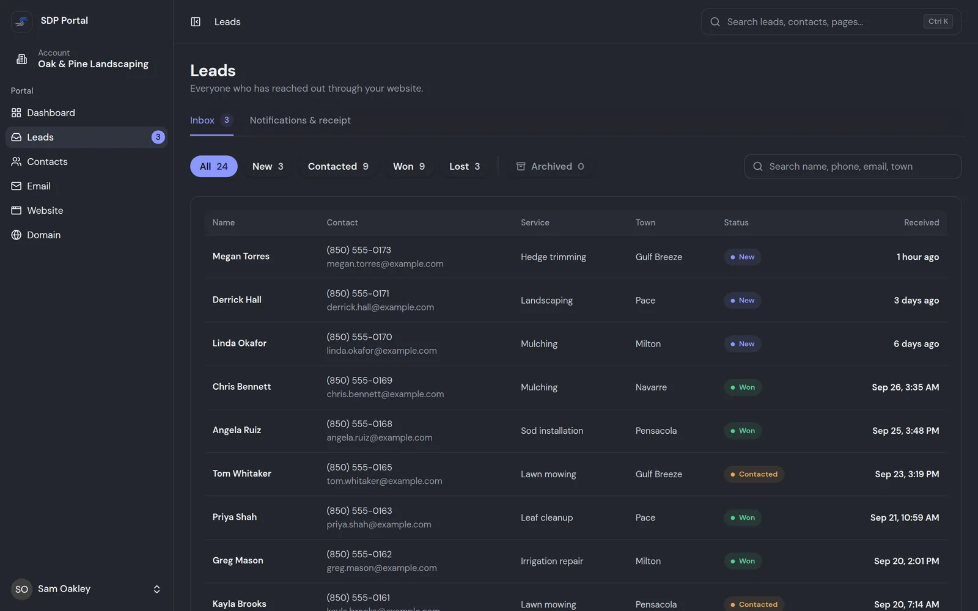The height and width of the screenshot is (611, 978).
Task: Open the Email sidebar item
Action: 87,186
